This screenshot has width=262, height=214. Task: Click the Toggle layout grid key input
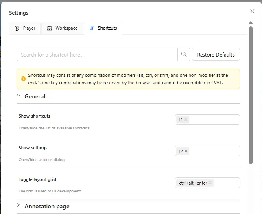(207, 183)
